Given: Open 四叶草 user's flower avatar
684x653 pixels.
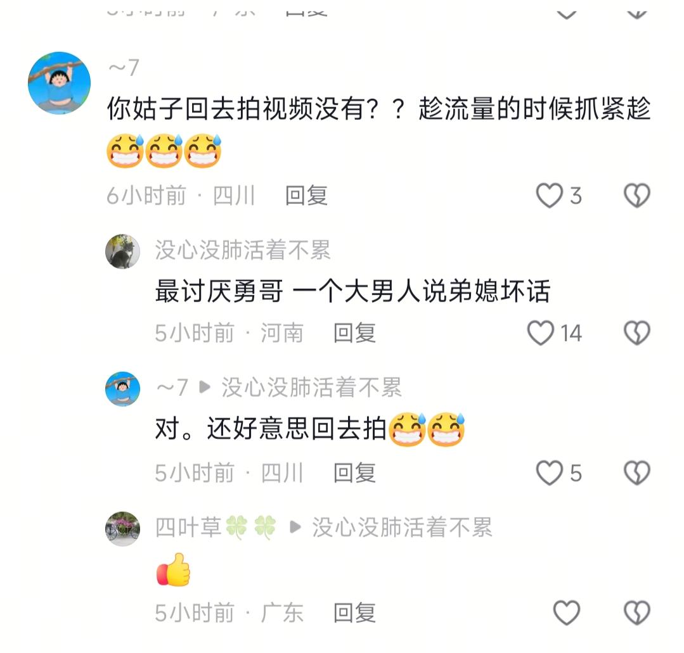Looking at the screenshot, I should point(122,529).
